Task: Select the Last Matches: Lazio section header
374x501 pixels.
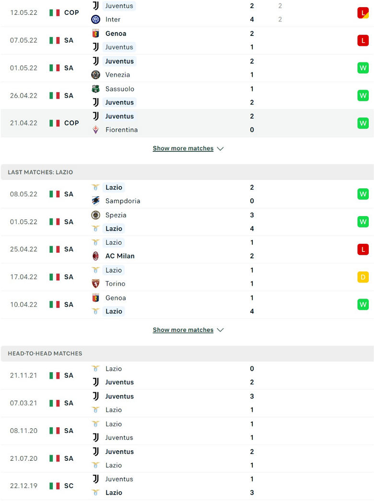Action: (x=187, y=172)
